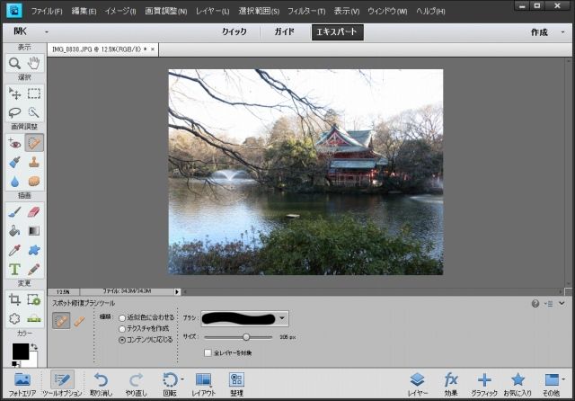Click the black foreground color swatch
Screen dimensions: 575x401
[20, 352]
